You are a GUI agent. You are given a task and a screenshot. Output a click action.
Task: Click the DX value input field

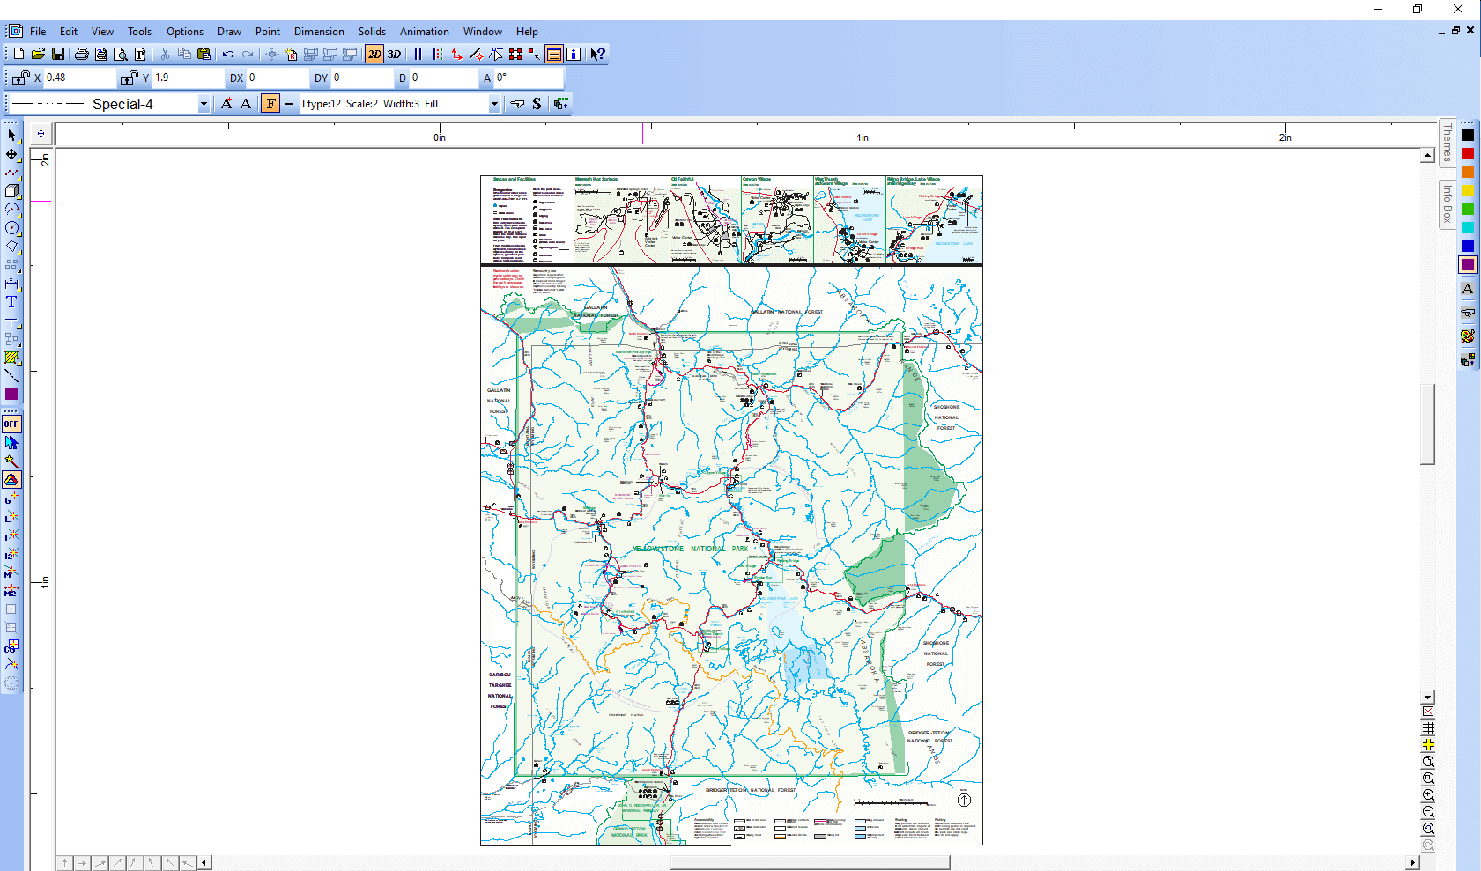point(273,78)
